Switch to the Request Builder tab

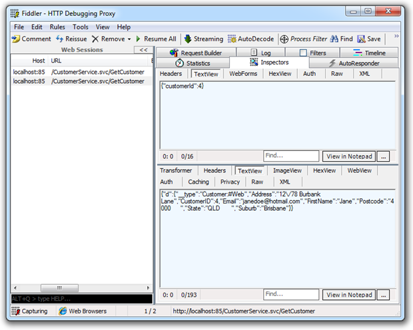click(x=196, y=53)
